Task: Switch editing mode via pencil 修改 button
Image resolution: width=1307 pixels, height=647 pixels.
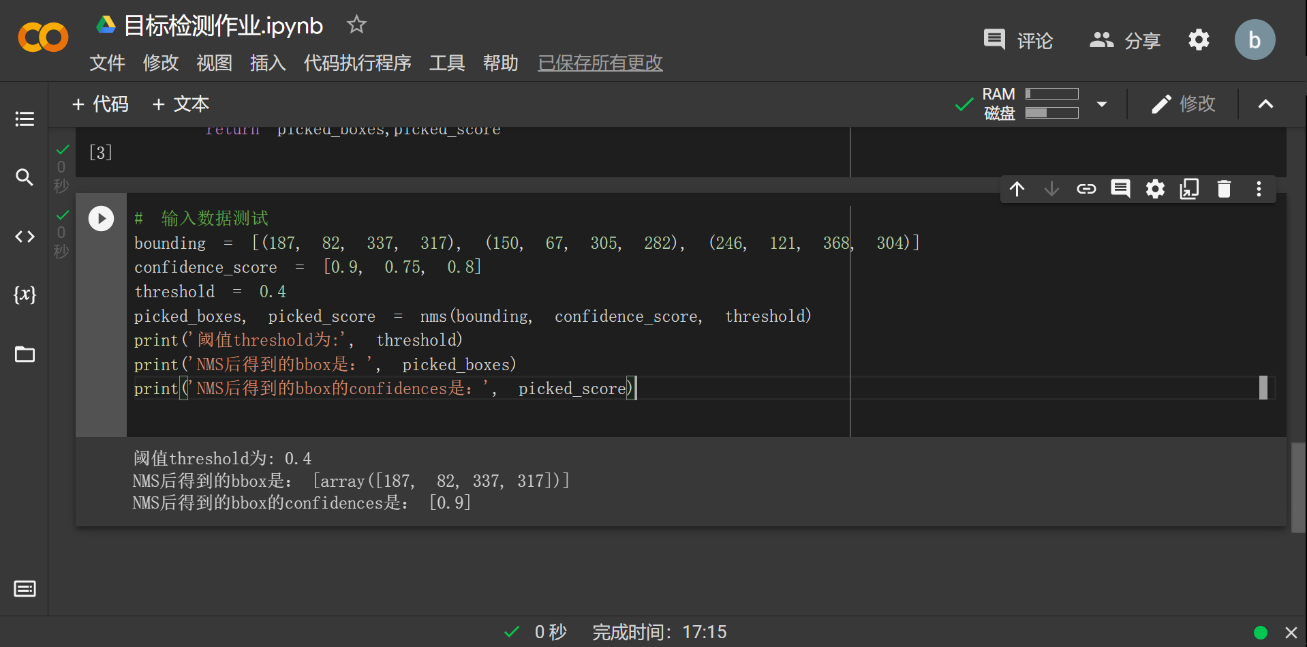Action: tap(1183, 104)
